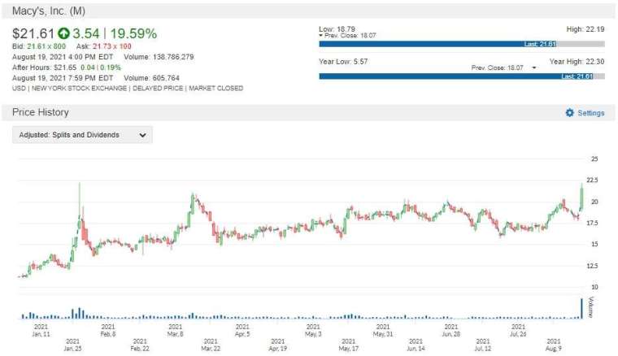Click the MARKET CLOSED status text
618x356 pixels.
point(216,89)
